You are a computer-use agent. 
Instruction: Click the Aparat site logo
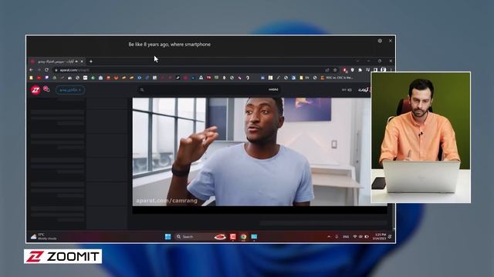[x=364, y=90]
